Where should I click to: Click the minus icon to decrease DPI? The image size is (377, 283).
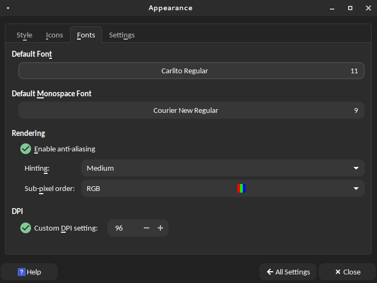coord(147,228)
